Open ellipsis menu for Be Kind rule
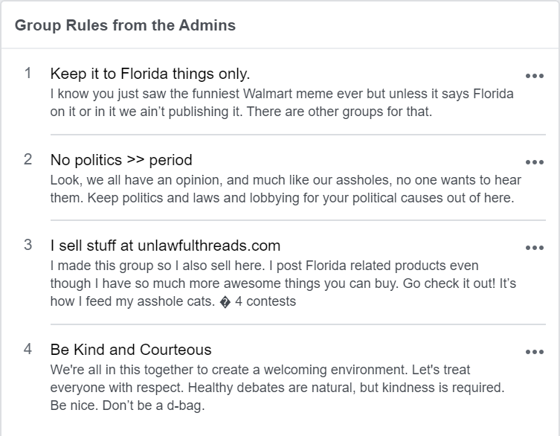The image size is (560, 436). coord(534,352)
